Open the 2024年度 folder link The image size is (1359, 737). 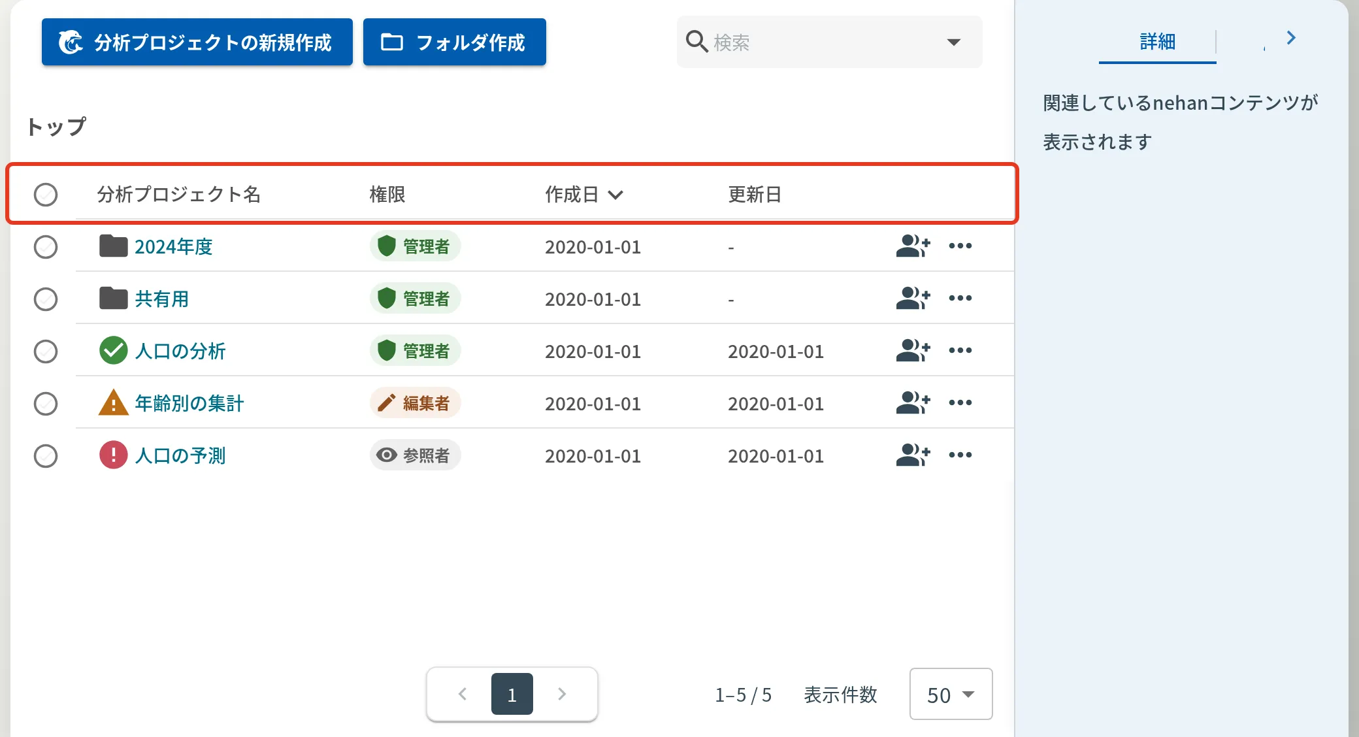click(x=174, y=246)
